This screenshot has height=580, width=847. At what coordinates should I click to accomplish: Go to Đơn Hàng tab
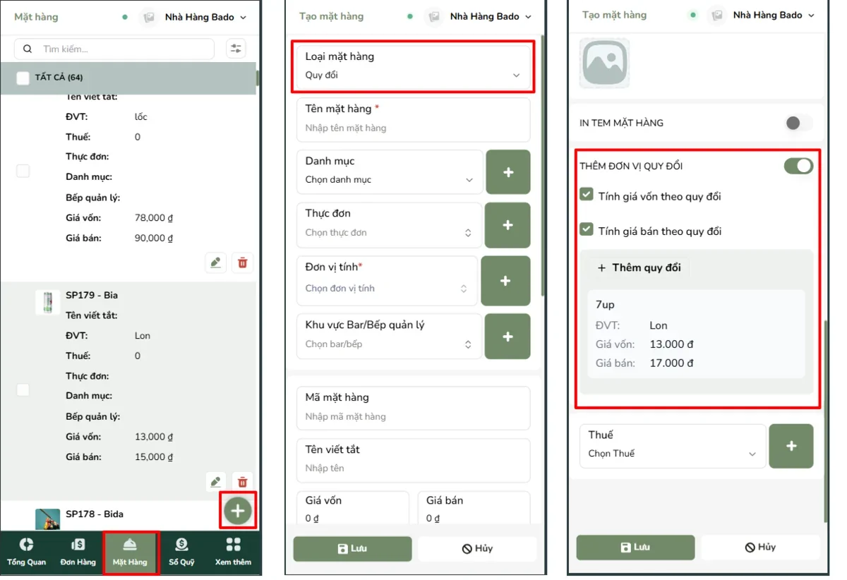click(x=78, y=552)
